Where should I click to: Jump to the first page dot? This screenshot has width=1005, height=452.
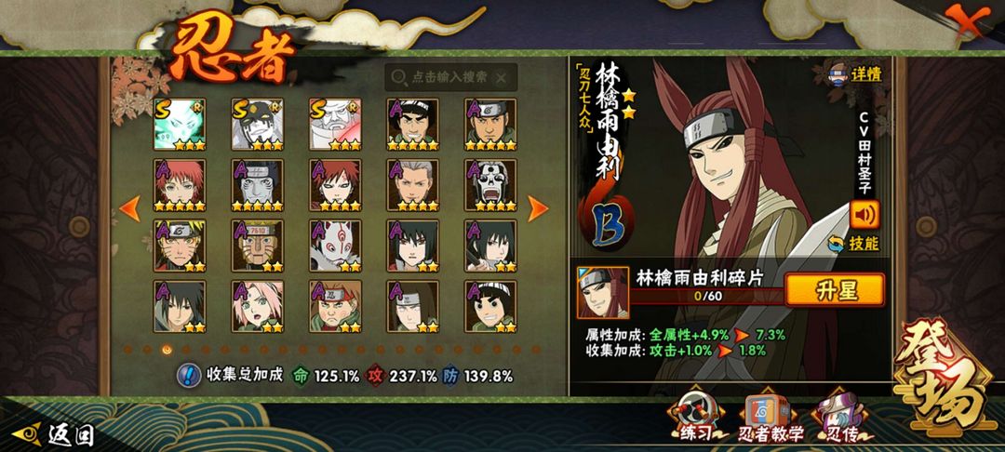(x=127, y=350)
